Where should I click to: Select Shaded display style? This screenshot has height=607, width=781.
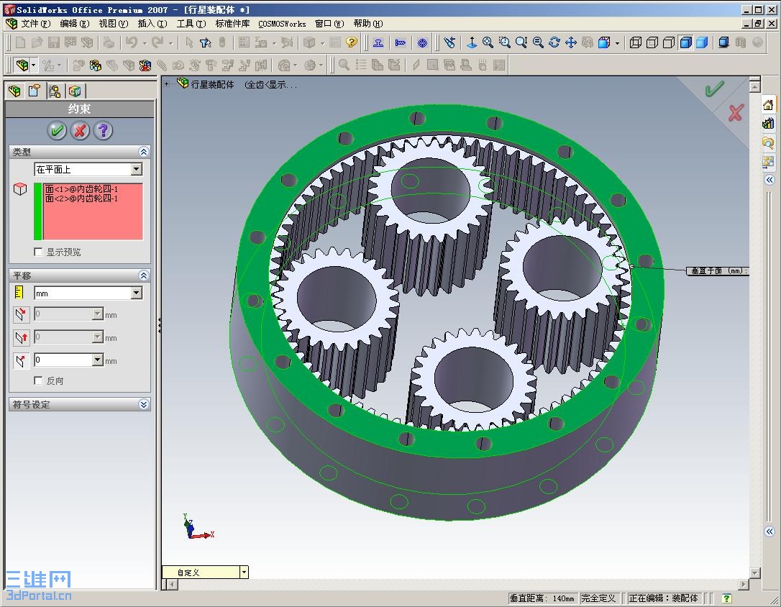[702, 43]
